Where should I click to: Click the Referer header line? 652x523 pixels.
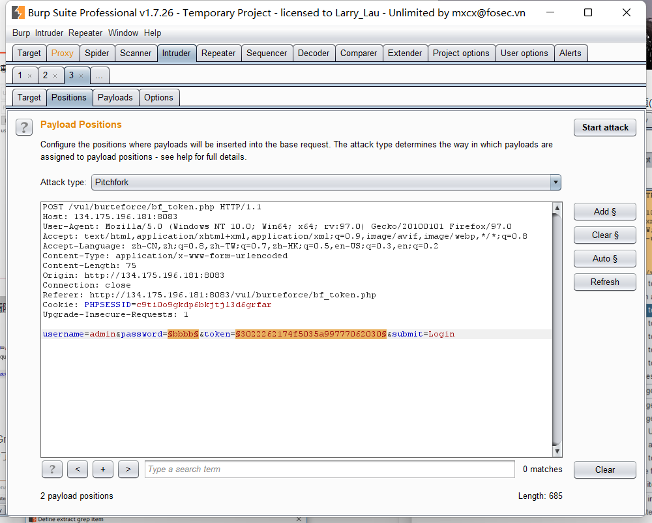tap(209, 295)
